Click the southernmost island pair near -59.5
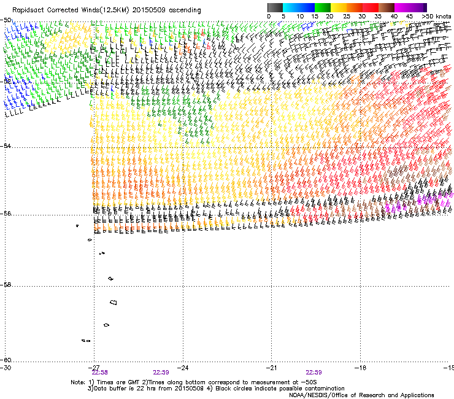This screenshot has width=454, height=399. (86, 341)
